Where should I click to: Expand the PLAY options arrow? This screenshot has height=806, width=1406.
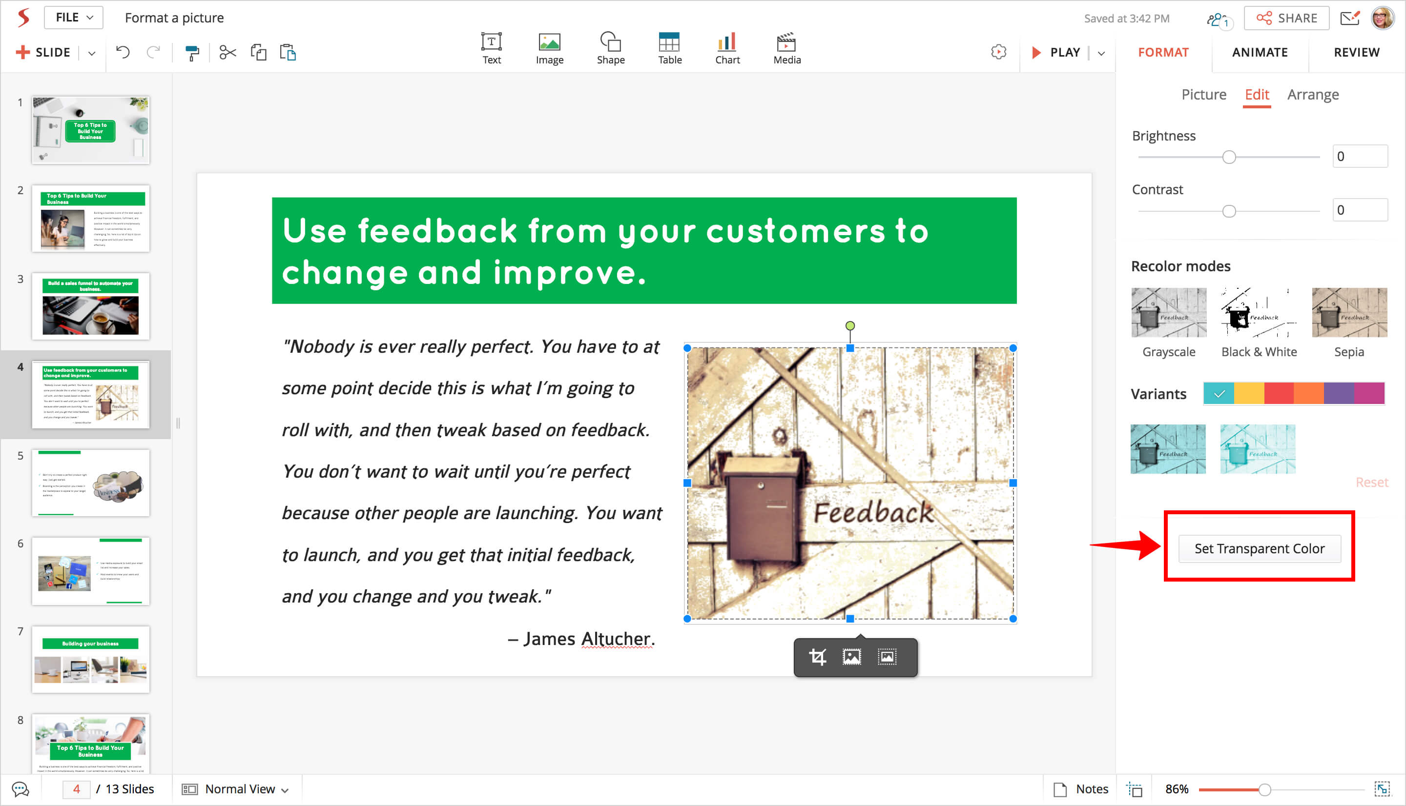(1101, 53)
